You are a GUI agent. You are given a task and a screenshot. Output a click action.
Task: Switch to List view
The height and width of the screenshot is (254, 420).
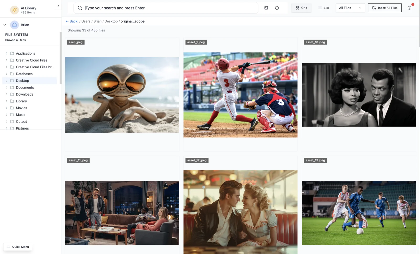[x=323, y=8]
